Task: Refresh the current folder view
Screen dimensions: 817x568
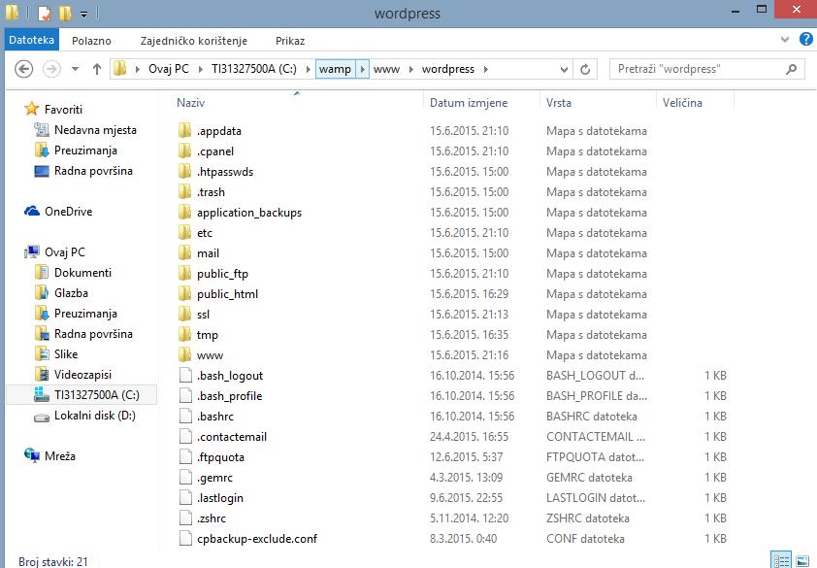Action: coord(585,69)
